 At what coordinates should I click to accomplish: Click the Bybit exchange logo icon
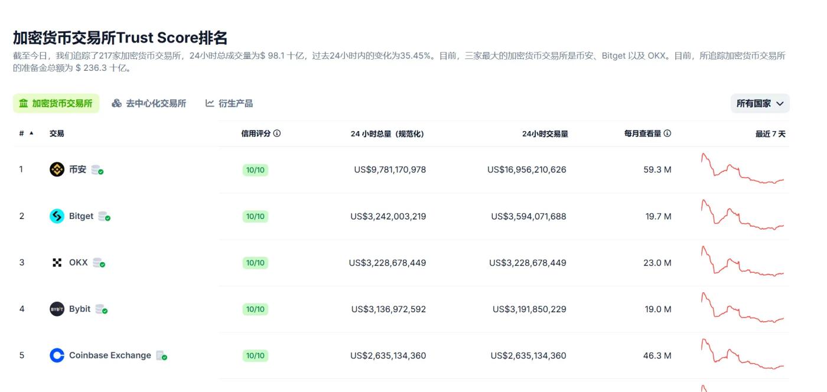(x=57, y=309)
